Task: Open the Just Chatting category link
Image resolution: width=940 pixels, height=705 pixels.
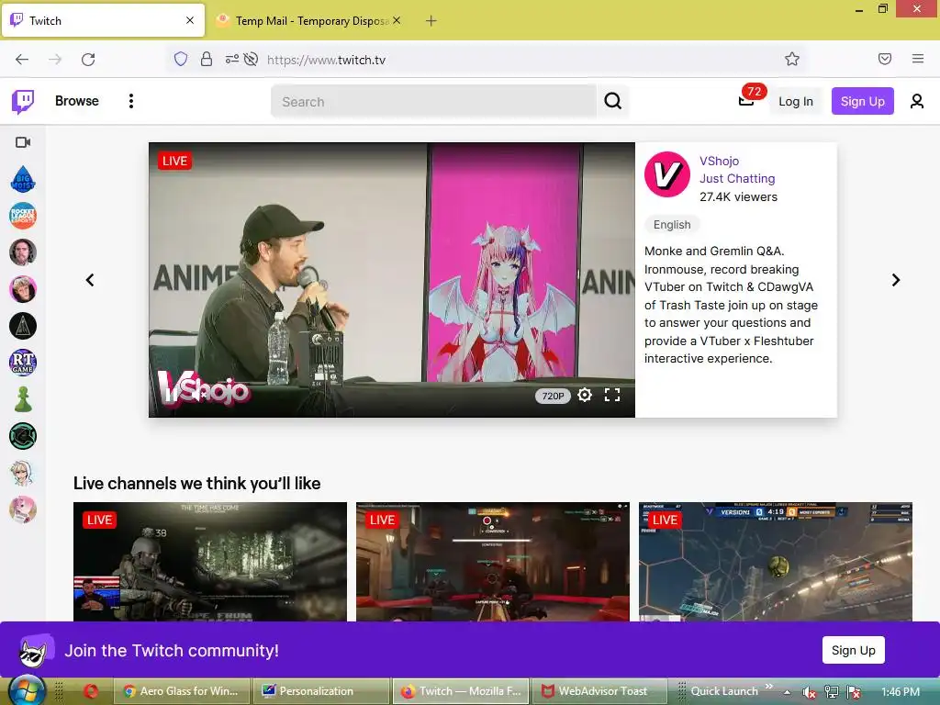Action: 737,179
